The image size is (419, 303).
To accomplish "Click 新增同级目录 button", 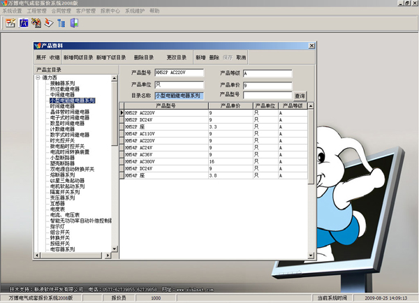I will (x=78, y=57).
